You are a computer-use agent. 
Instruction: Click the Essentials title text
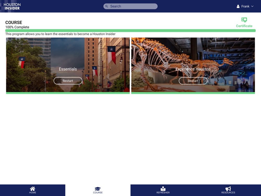(x=68, y=69)
